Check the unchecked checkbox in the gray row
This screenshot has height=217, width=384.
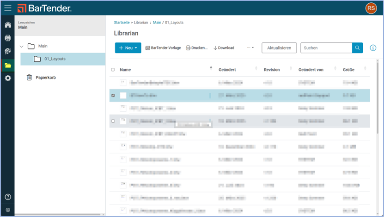(113, 121)
